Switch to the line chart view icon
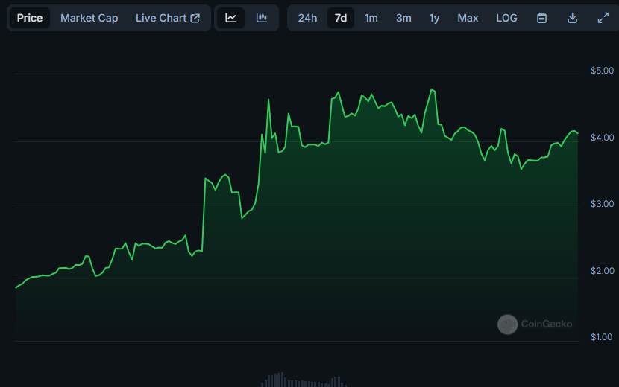 click(231, 18)
